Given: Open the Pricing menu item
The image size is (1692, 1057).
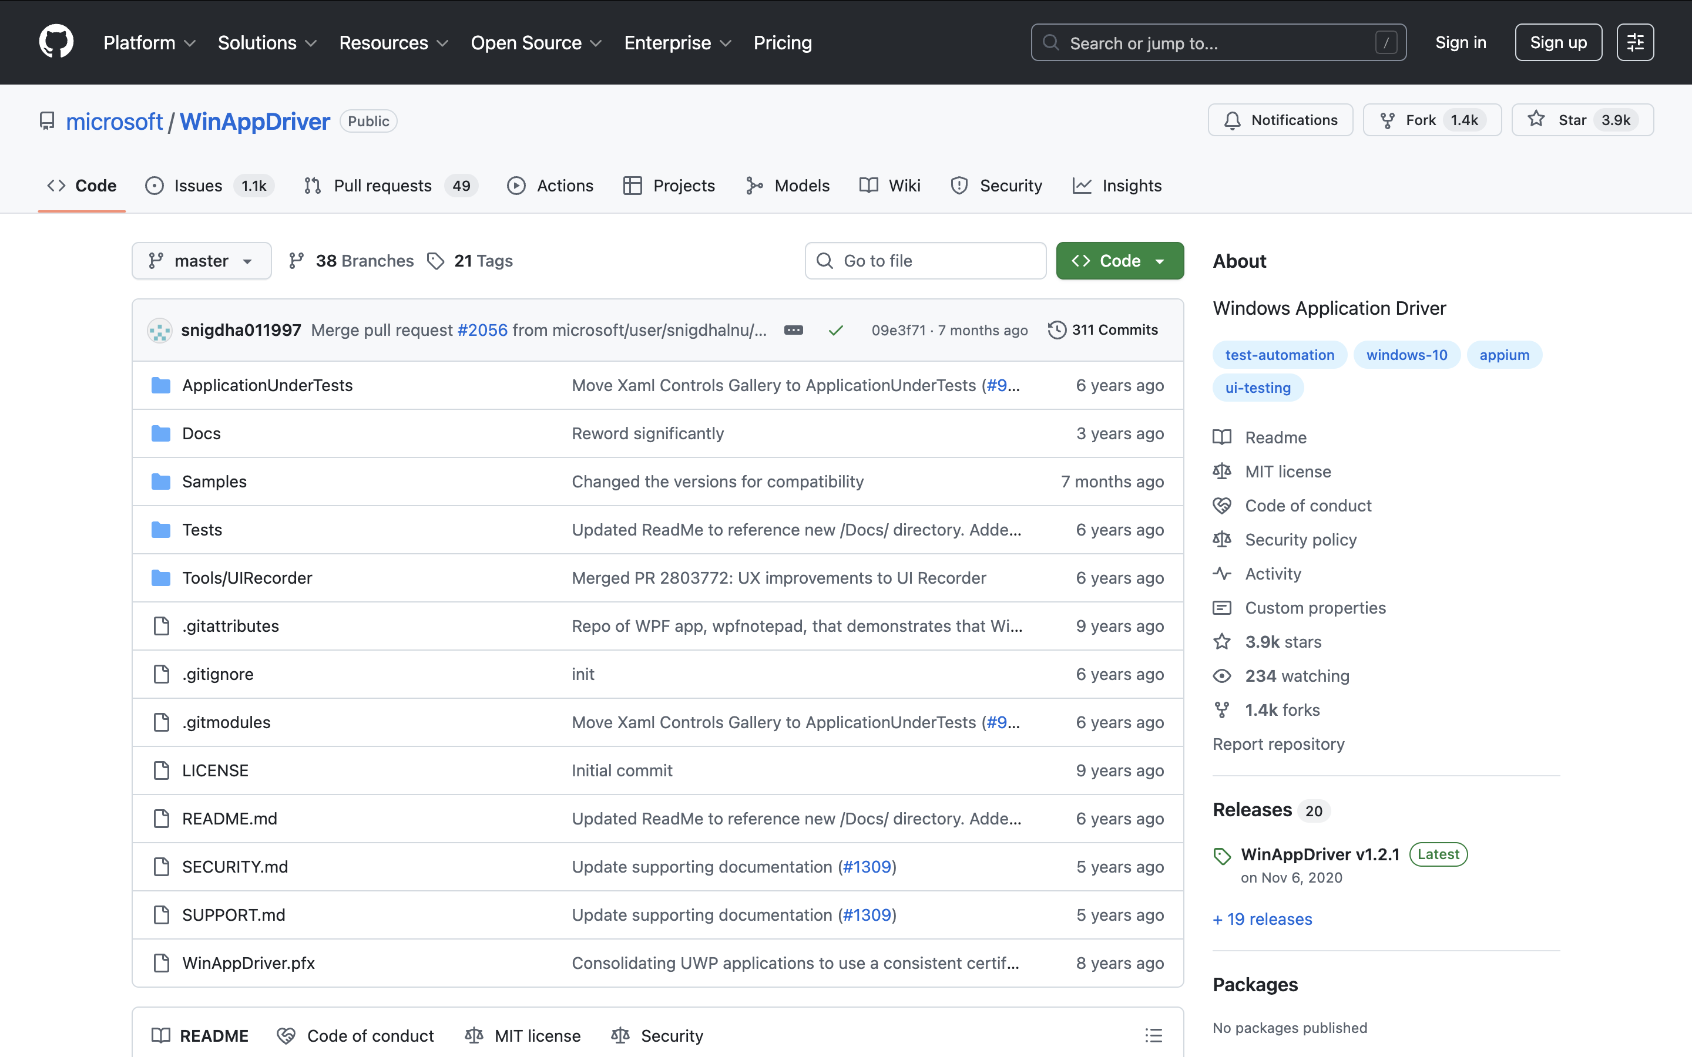Looking at the screenshot, I should [x=783, y=43].
